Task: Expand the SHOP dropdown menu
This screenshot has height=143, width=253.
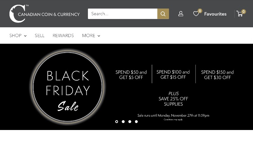Action: 18,36
